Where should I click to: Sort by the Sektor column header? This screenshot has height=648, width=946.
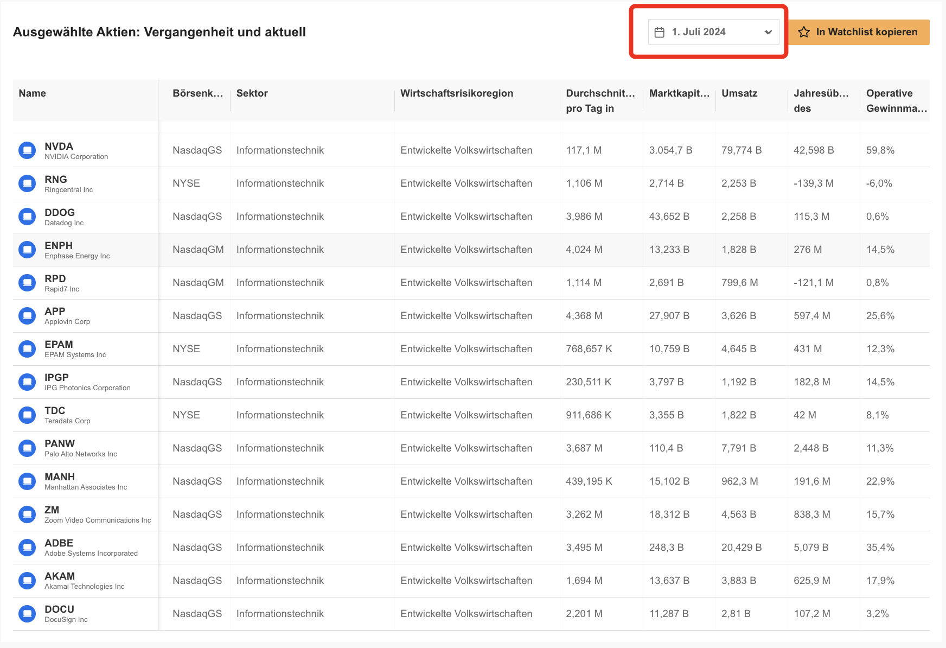click(x=252, y=93)
